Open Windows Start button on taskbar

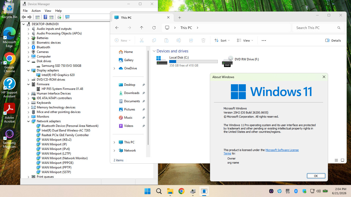click(x=147, y=191)
